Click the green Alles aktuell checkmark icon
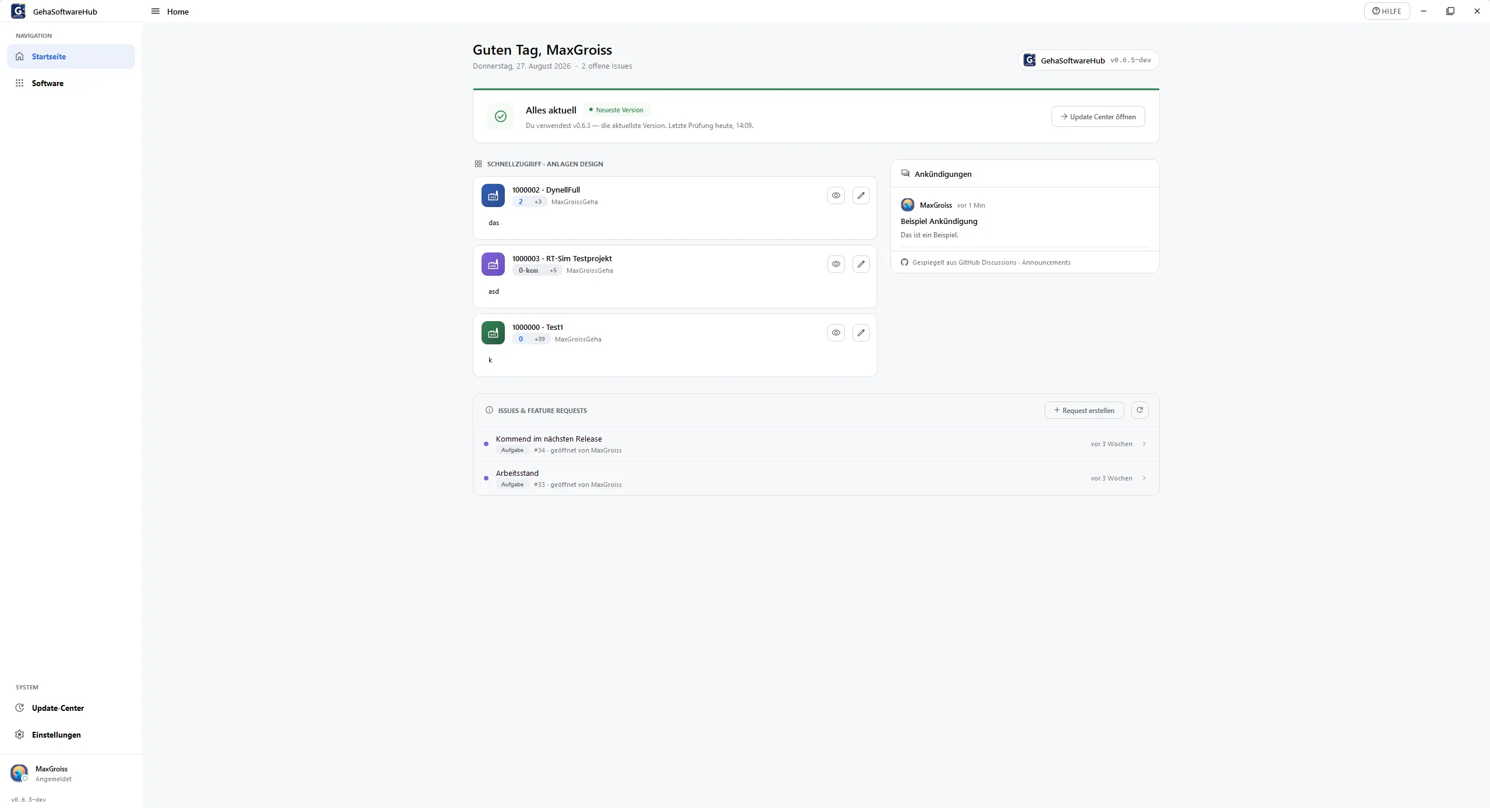 pos(501,116)
